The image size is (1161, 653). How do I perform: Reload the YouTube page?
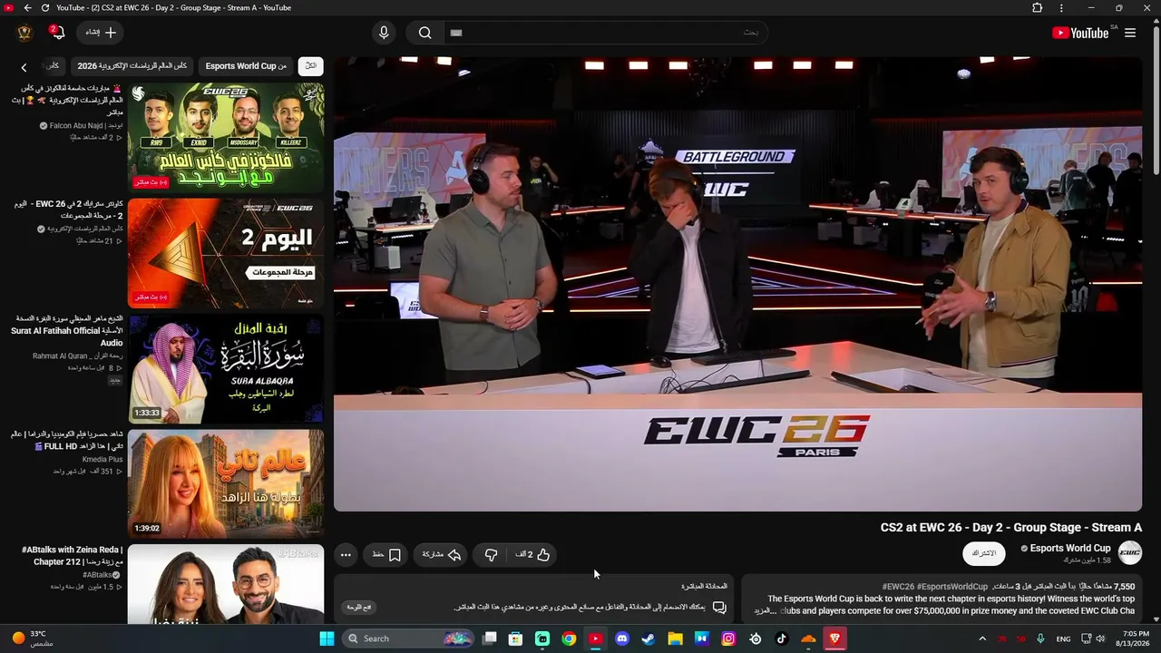[45, 8]
